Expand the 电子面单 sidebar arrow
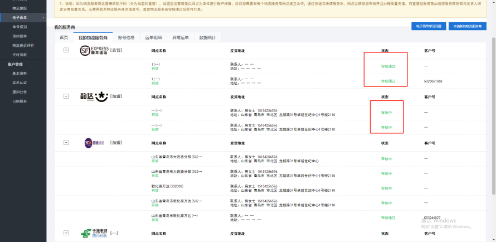 pos(43,18)
